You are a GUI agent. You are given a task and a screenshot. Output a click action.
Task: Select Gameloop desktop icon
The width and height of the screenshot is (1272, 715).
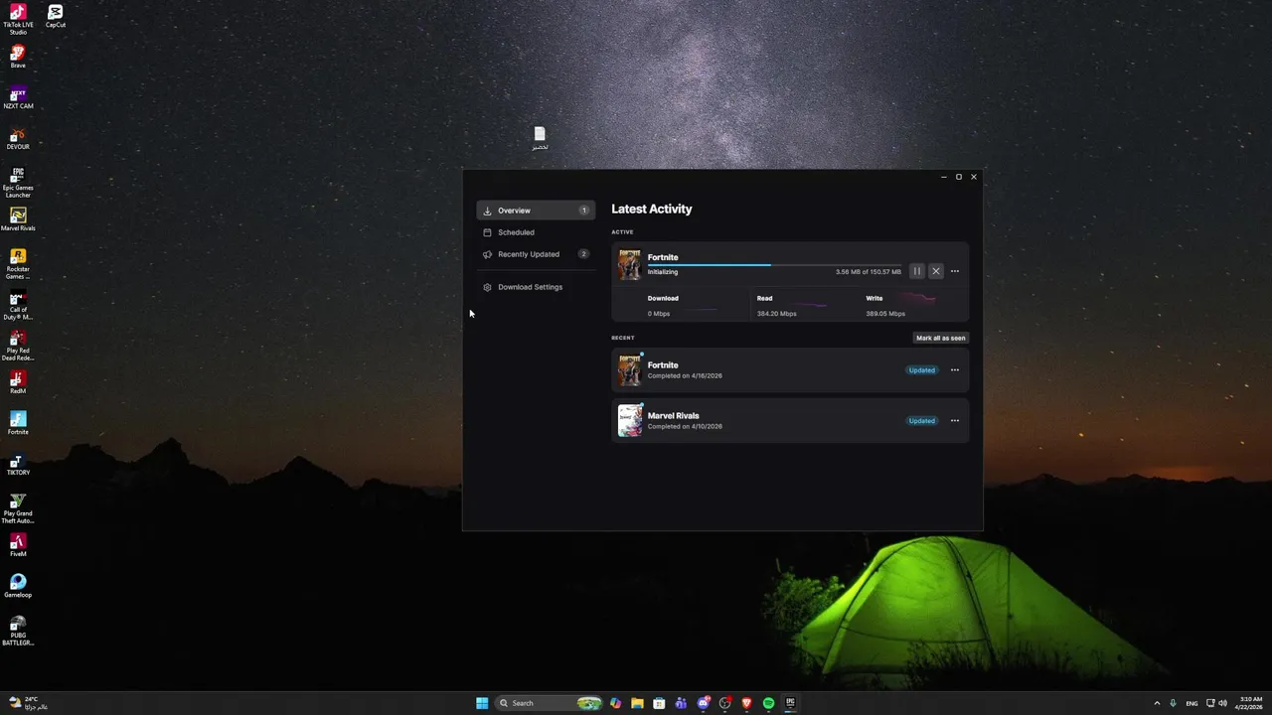18,586
